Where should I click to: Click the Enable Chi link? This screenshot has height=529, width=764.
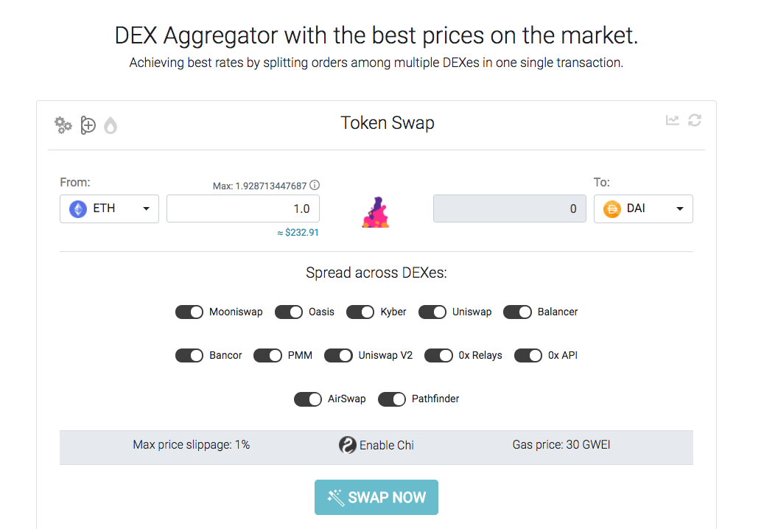[x=386, y=445]
